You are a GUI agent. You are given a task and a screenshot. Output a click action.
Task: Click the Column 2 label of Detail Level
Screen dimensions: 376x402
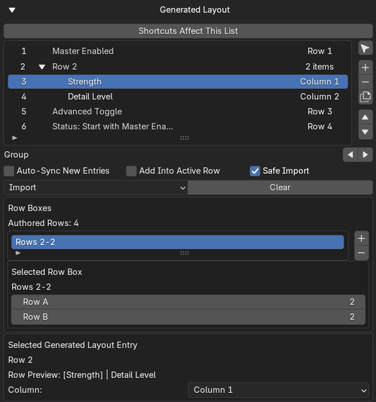pyautogui.click(x=319, y=97)
